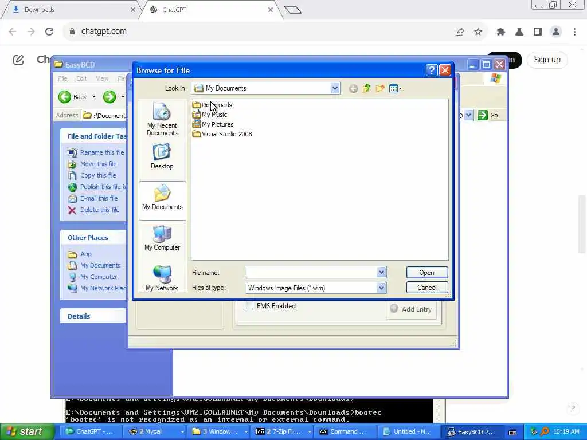Click Move this file task
The image size is (587, 440).
tap(92, 164)
